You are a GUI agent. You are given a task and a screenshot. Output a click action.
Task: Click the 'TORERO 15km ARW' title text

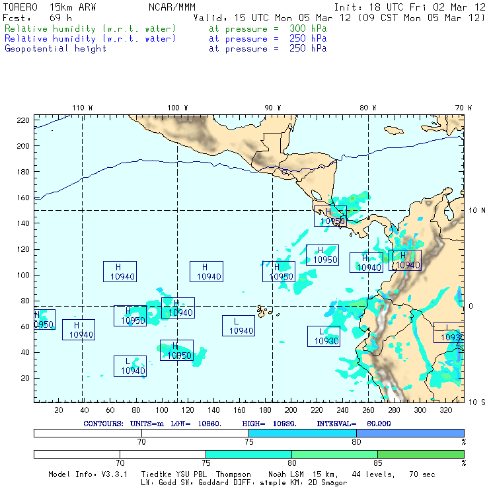(50, 7)
